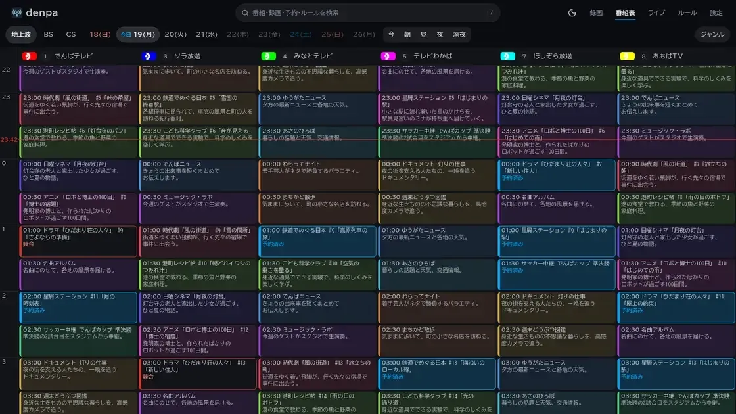This screenshot has width=736, height=414.
Task: Open 00:00 でんぱニュース on ソラ放送
Action: coord(198,175)
